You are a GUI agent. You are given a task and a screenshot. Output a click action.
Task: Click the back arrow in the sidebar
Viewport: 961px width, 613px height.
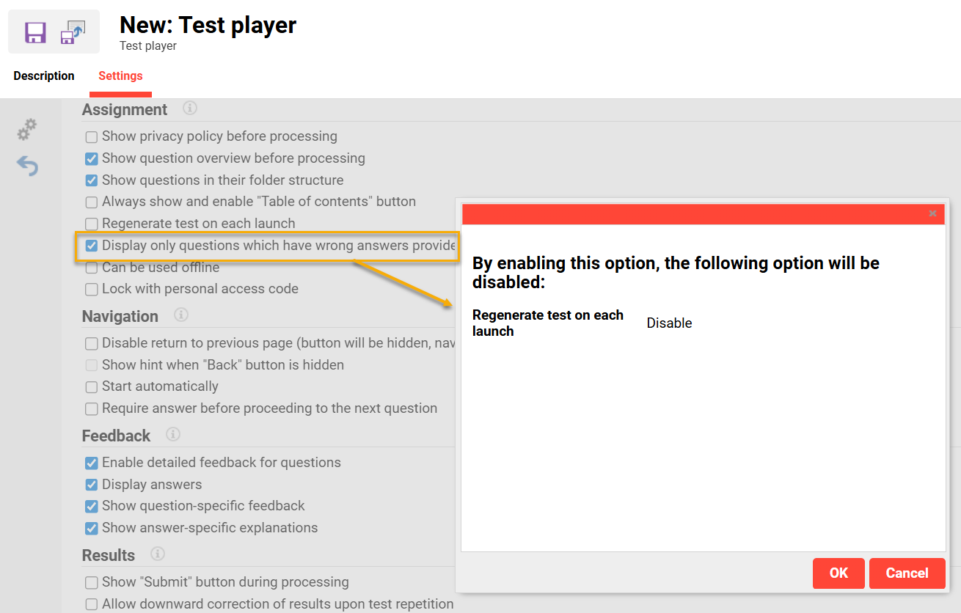click(x=27, y=166)
